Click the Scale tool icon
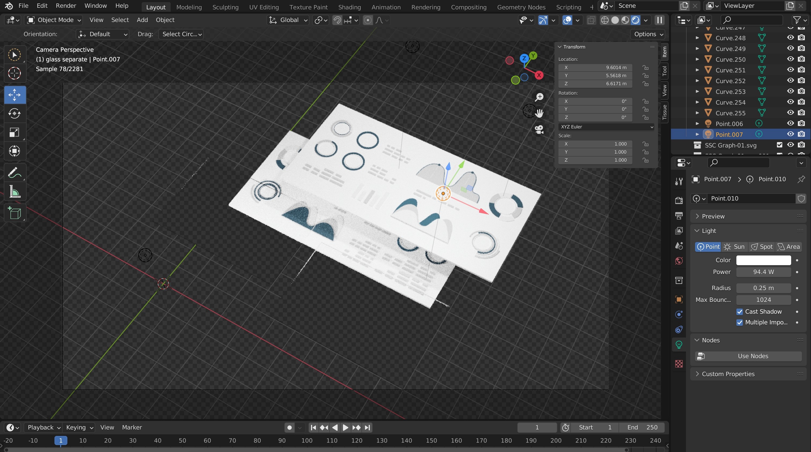The height and width of the screenshot is (452, 811). pyautogui.click(x=14, y=132)
